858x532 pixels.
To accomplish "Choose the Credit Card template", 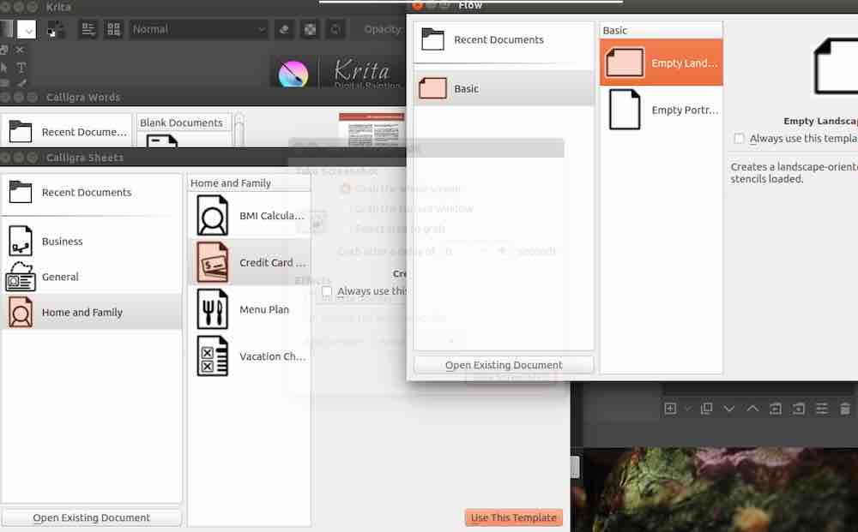I will point(250,263).
